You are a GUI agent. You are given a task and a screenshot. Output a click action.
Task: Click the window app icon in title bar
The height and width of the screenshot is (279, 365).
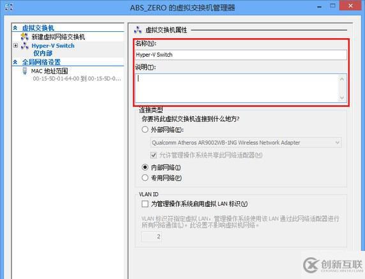click(x=8, y=7)
